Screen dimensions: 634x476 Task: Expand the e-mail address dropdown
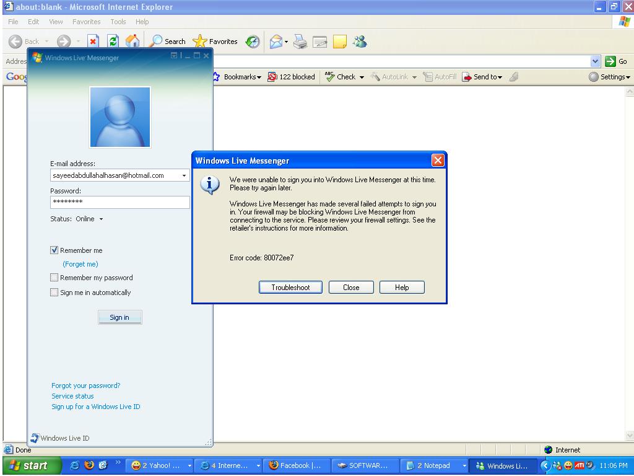pos(184,175)
